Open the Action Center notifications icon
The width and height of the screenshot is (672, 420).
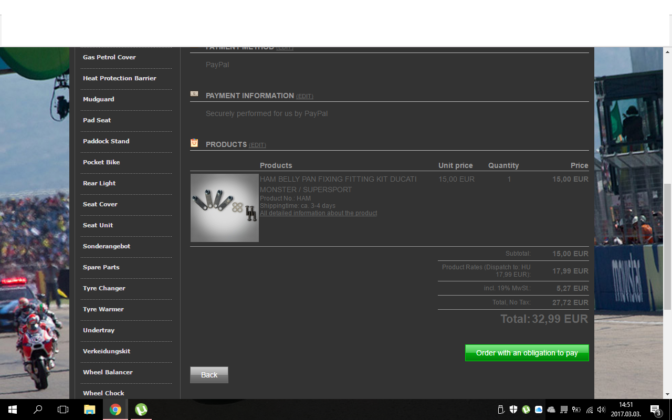click(x=655, y=409)
